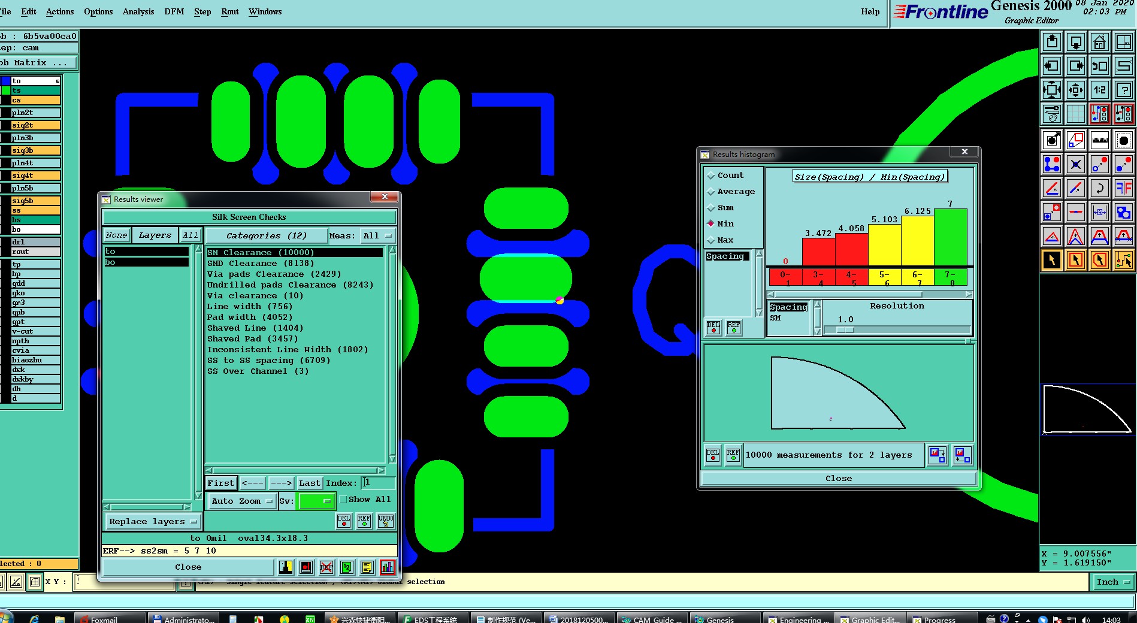The height and width of the screenshot is (623, 1137).
Task: Select the Average radio option
Action: [711, 192]
